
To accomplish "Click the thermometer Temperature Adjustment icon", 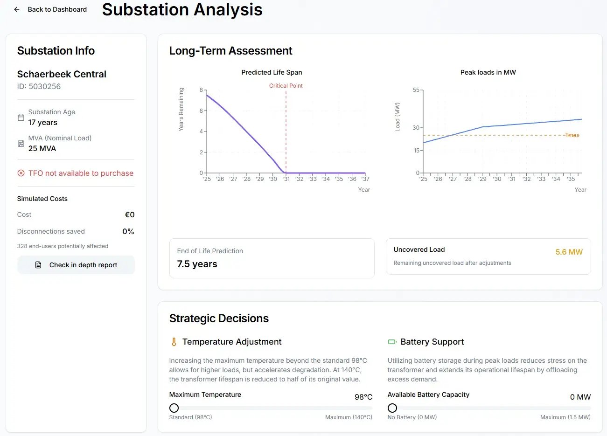I will (x=174, y=342).
